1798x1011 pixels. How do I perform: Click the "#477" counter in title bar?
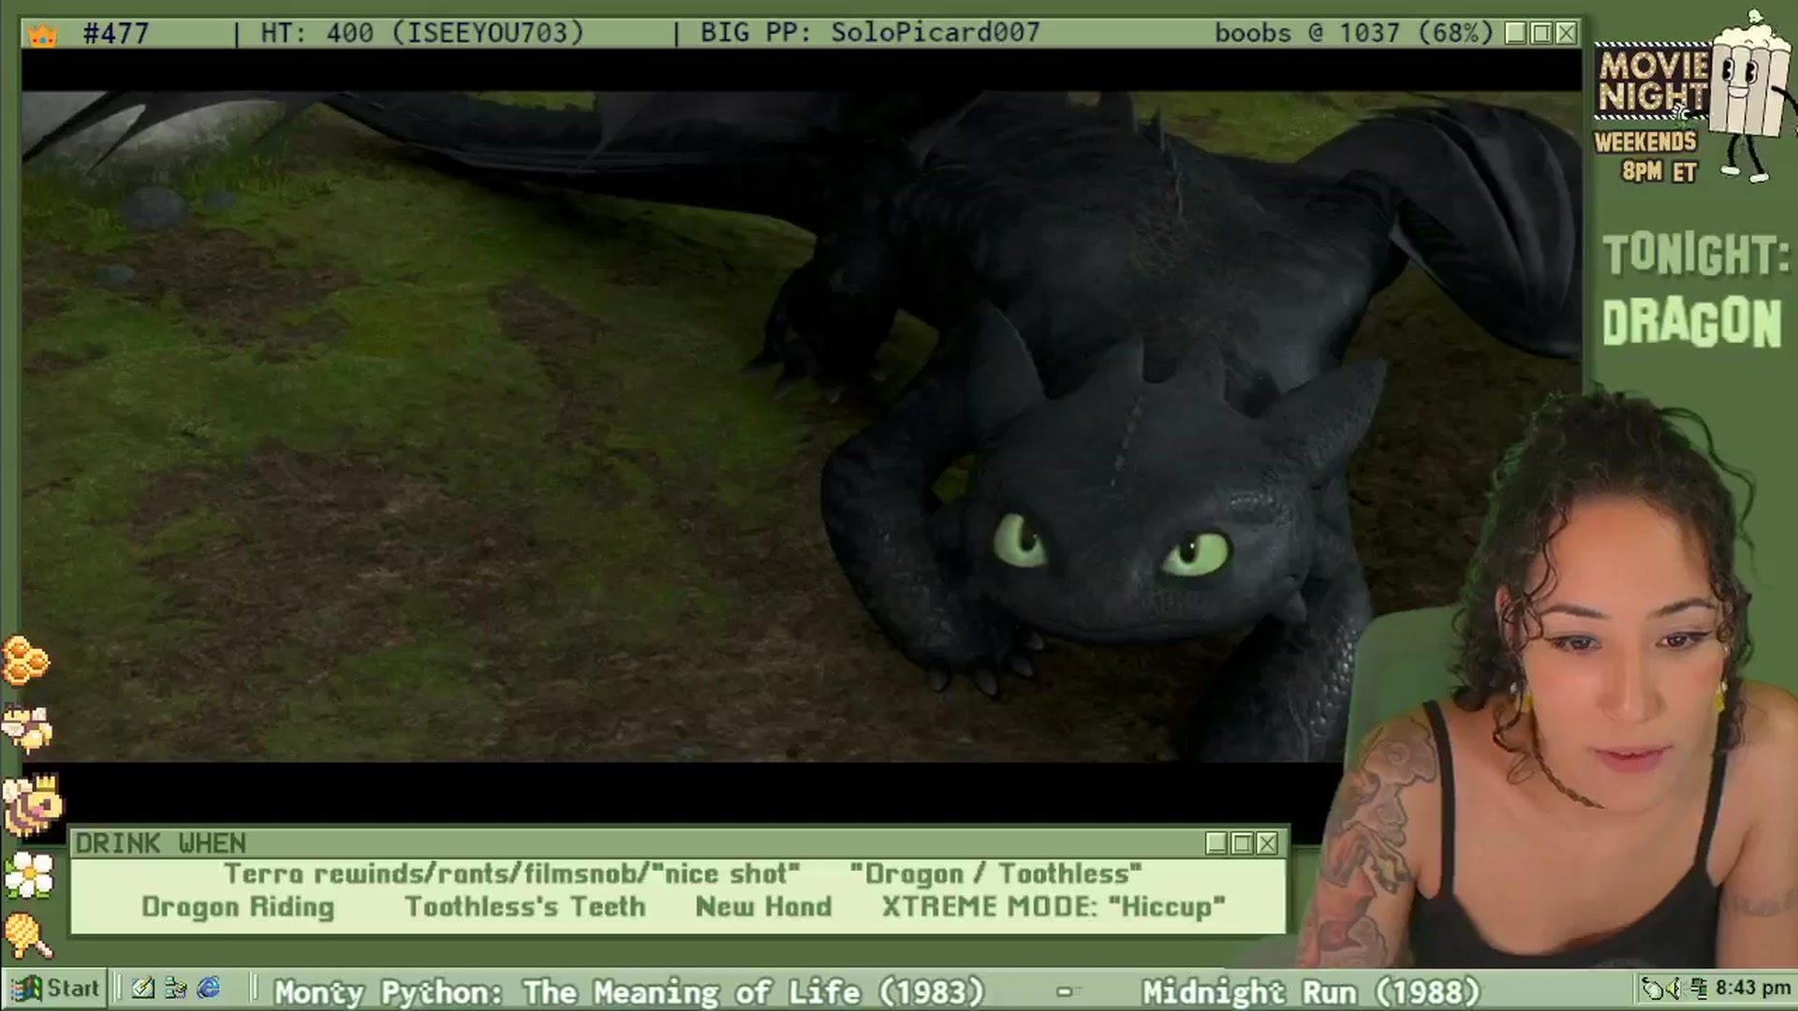tap(116, 34)
